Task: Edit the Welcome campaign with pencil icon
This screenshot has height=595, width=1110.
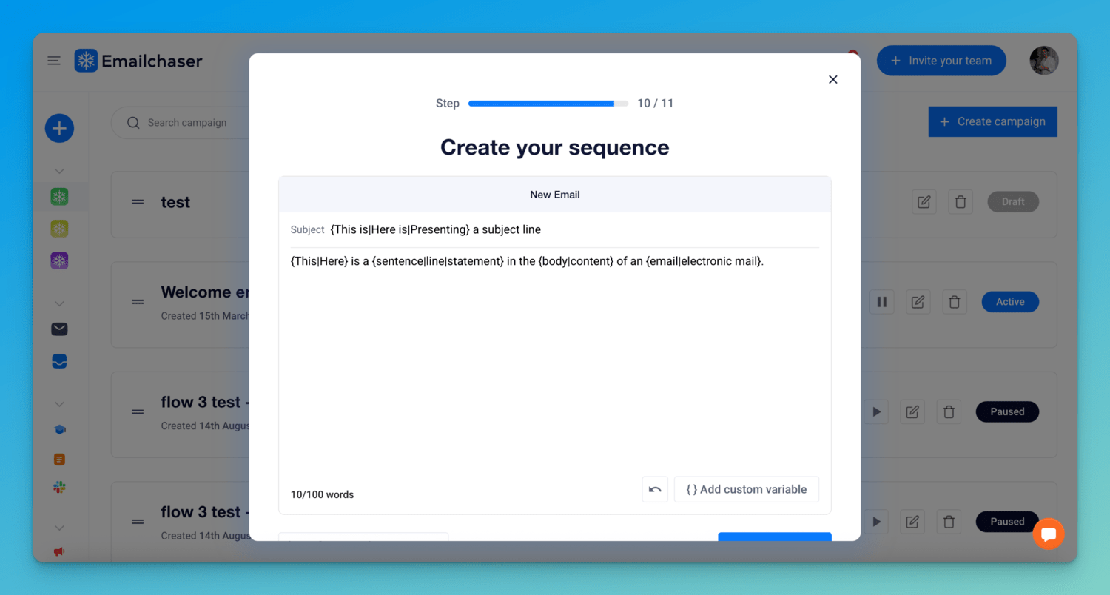Action: [918, 302]
